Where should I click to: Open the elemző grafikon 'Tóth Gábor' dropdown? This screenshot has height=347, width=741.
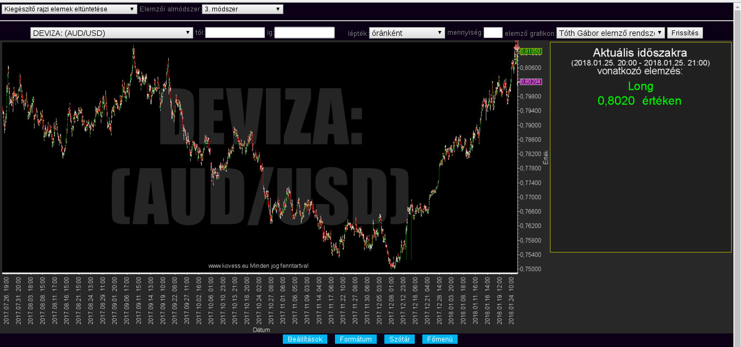pyautogui.click(x=610, y=33)
